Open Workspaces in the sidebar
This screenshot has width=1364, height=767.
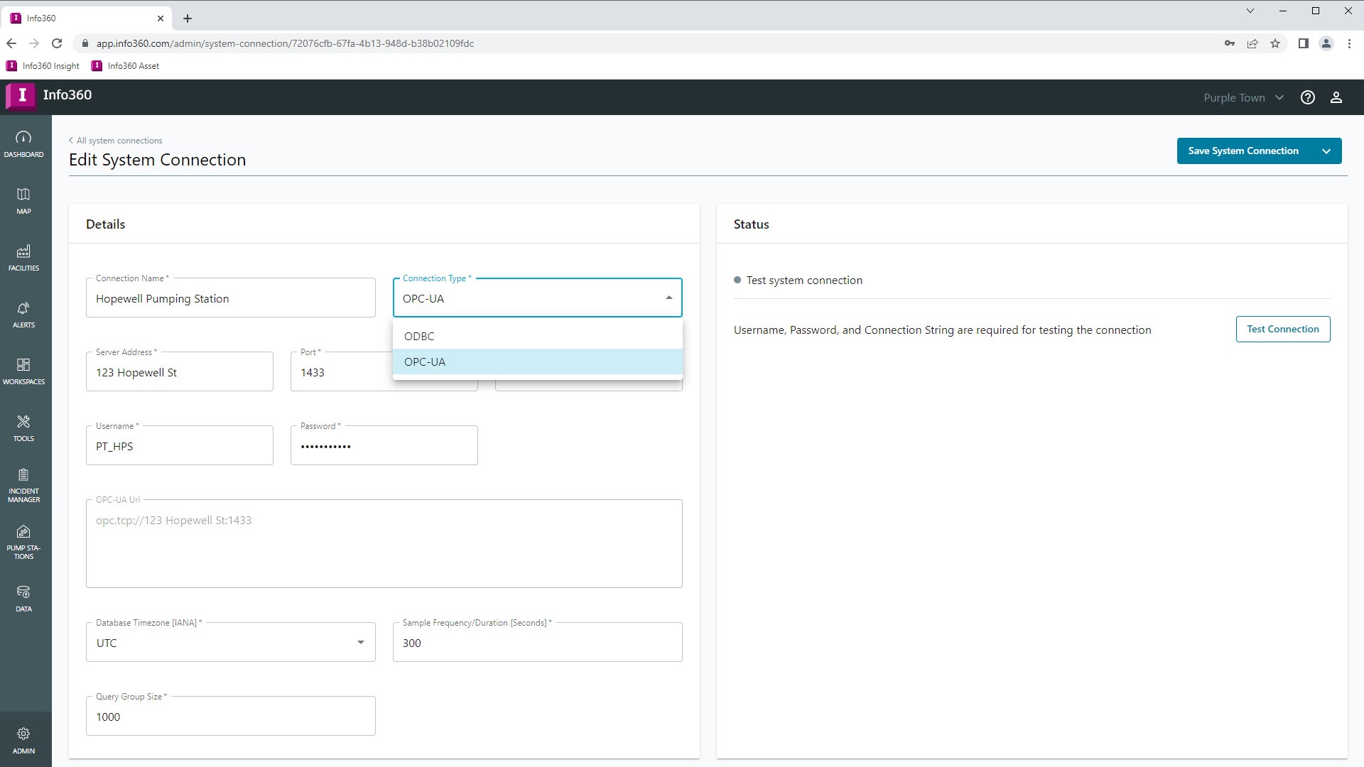point(23,371)
